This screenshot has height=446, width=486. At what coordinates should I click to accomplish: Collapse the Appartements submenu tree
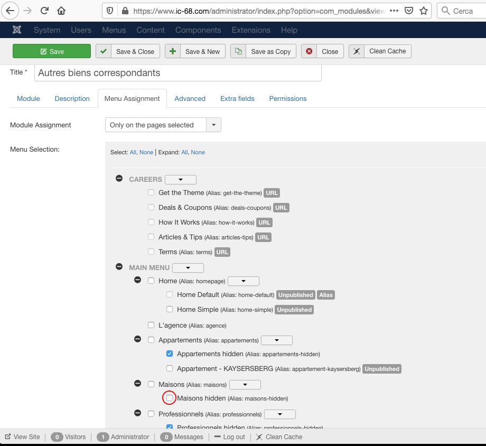pos(138,339)
